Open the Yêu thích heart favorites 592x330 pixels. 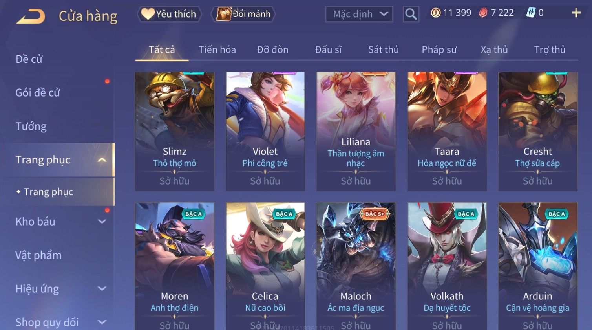169,14
